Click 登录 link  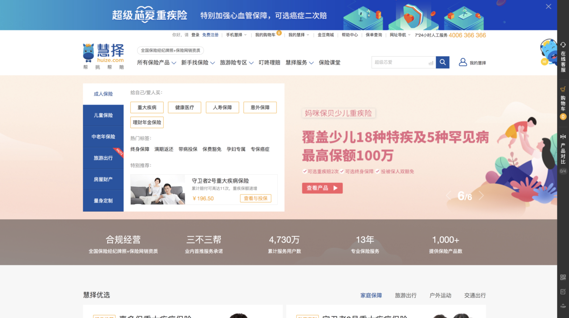(x=195, y=35)
